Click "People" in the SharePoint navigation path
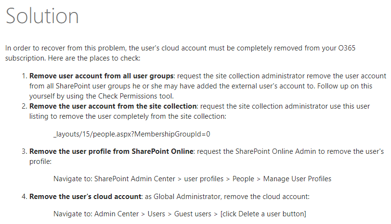Screen dimensions: 391x224 243,179
